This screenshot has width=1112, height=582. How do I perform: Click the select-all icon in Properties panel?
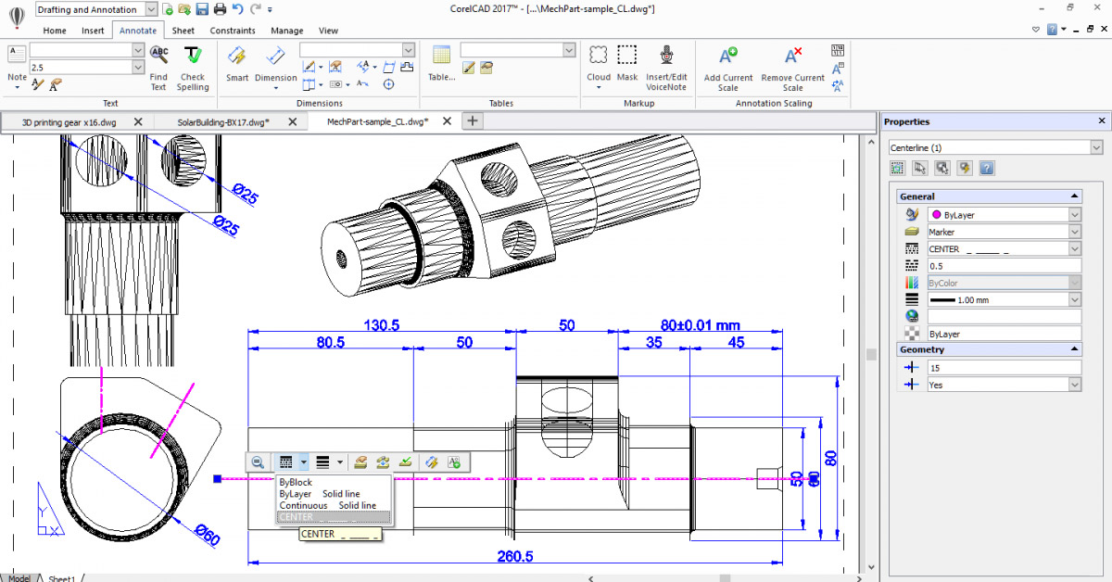pos(897,169)
